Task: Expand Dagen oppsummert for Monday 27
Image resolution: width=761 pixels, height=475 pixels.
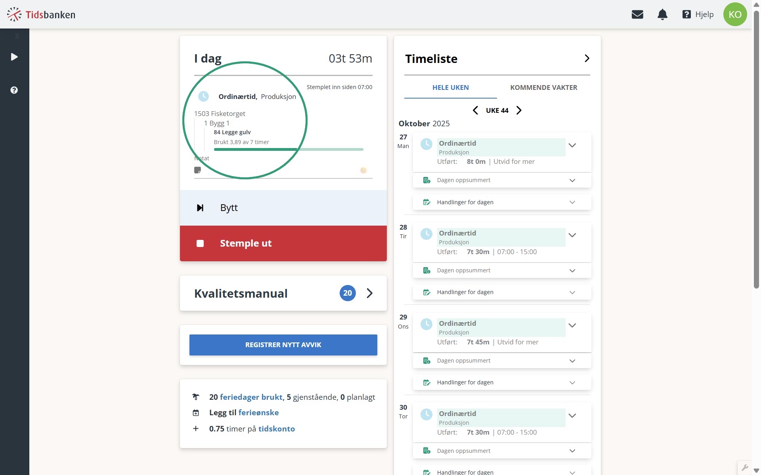Action: 572,180
